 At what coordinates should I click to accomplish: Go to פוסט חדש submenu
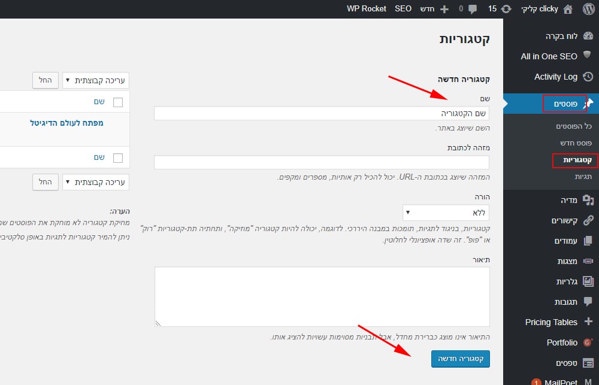pyautogui.click(x=576, y=143)
